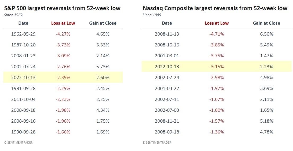Viewport: 293px width, 151px height.
Task: Select the -4.71% loss value
Action: point(217,34)
